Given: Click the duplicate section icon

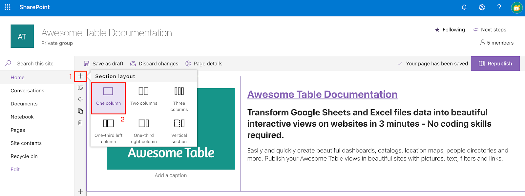Looking at the screenshot, I should pyautogui.click(x=80, y=111).
